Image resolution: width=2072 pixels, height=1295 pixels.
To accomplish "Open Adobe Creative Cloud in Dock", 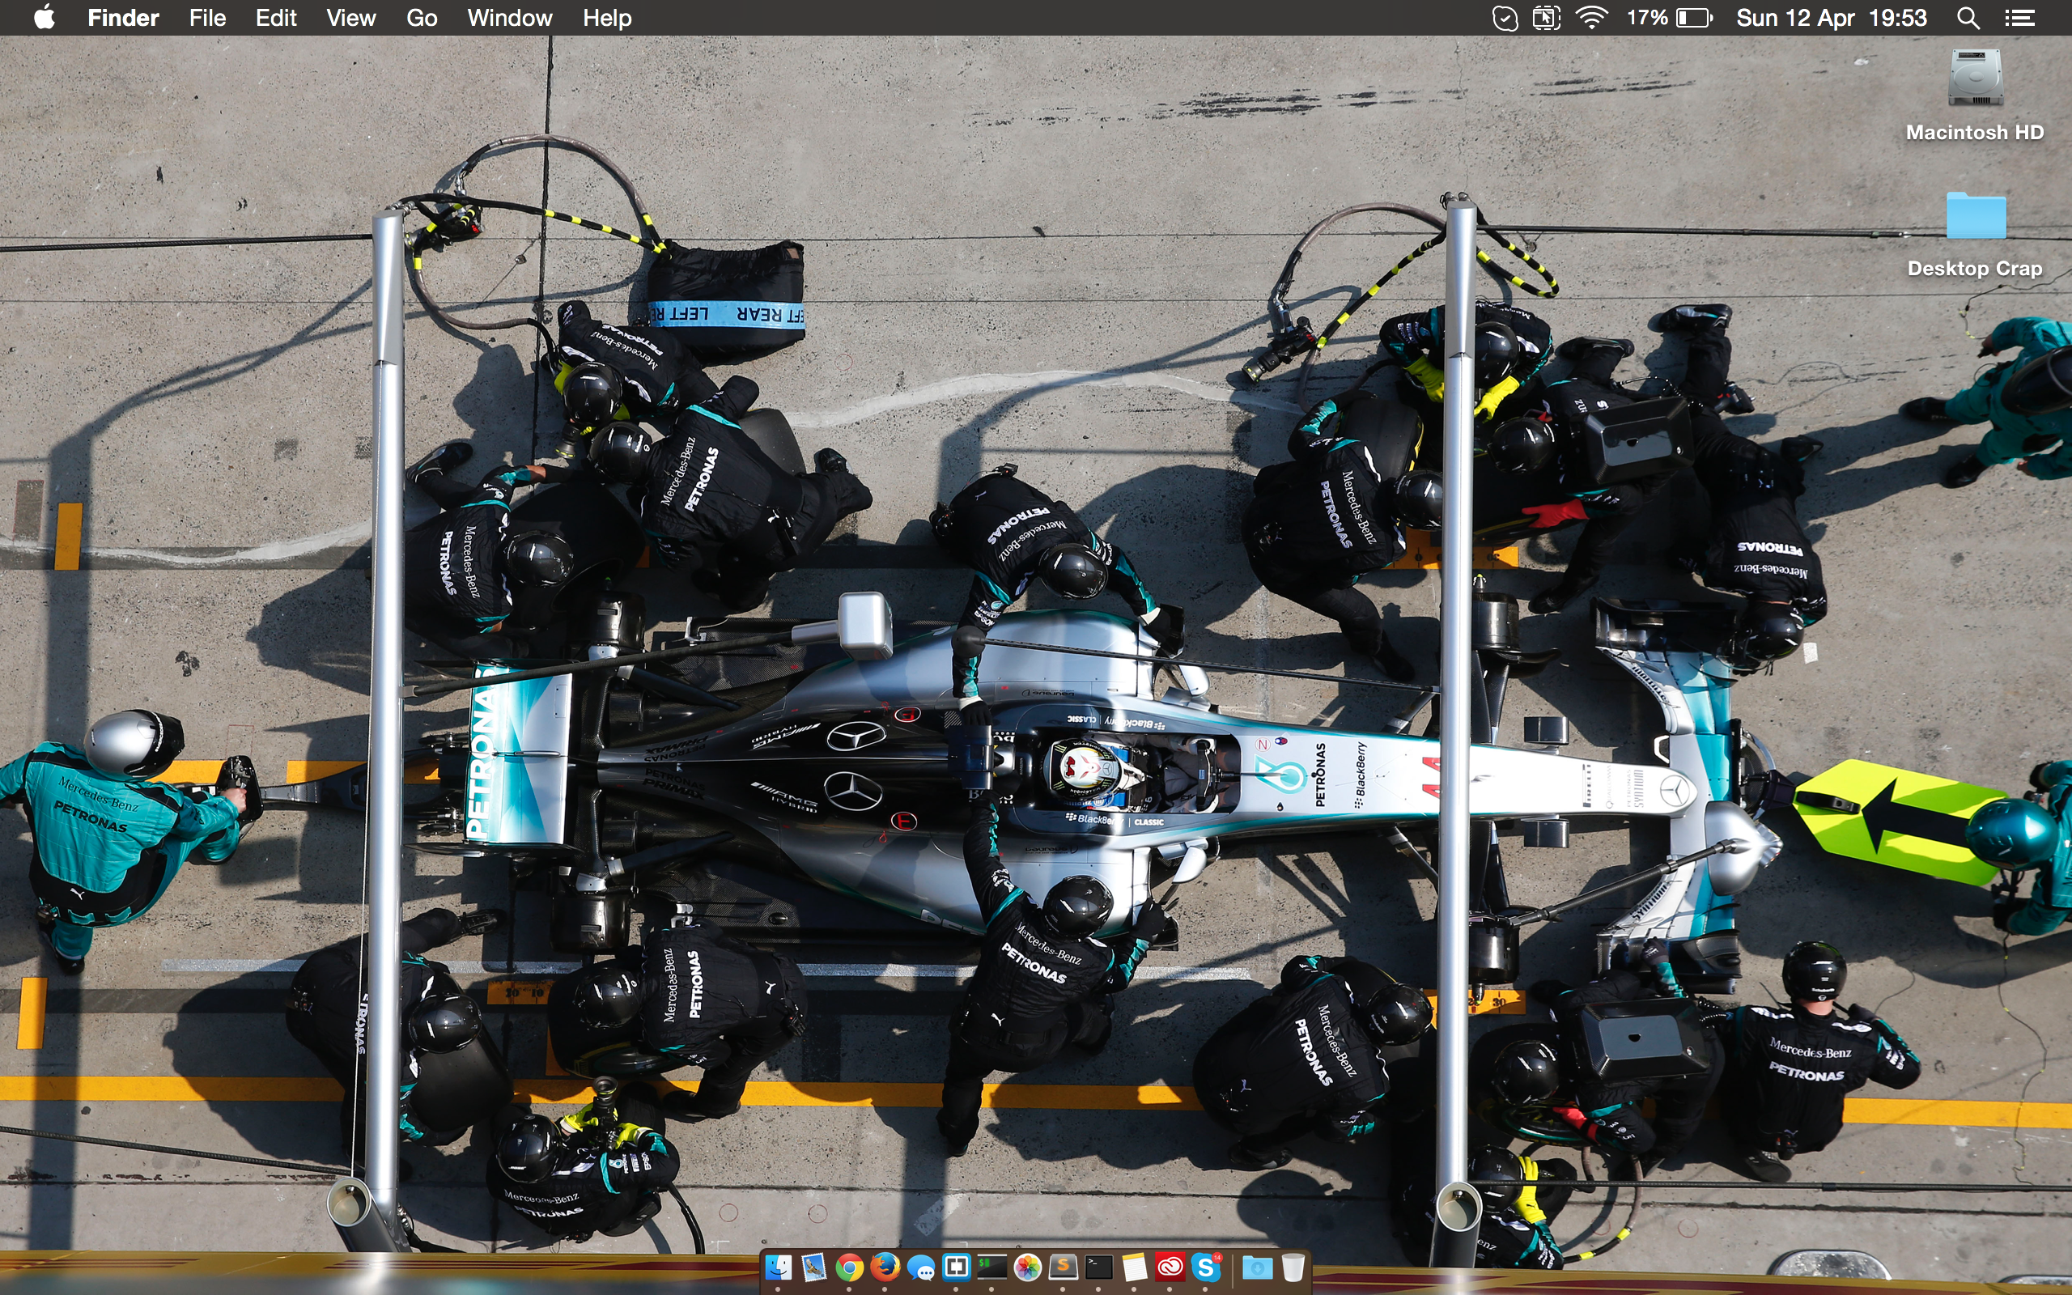I will coord(1170,1267).
